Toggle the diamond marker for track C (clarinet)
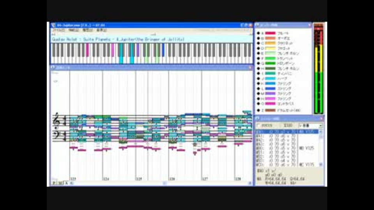Viewport: 374px width, 210px height. [258, 43]
